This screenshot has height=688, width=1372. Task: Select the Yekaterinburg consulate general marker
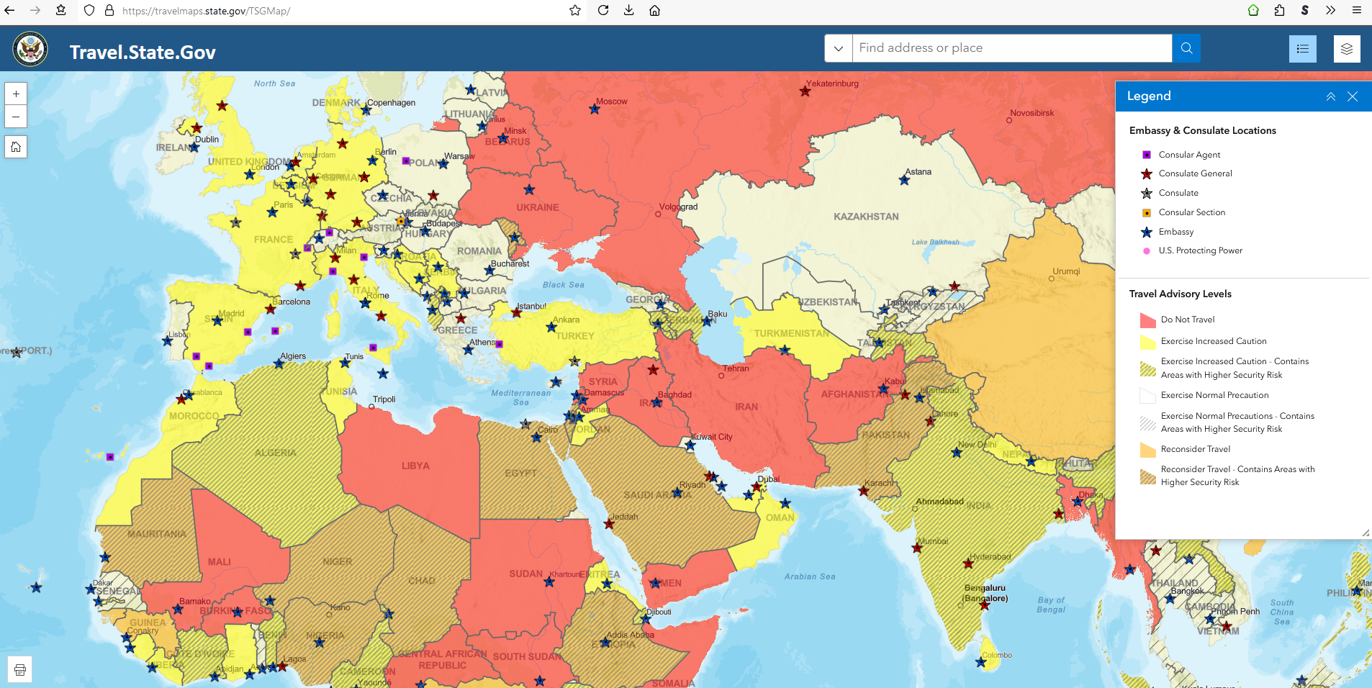pyautogui.click(x=805, y=91)
